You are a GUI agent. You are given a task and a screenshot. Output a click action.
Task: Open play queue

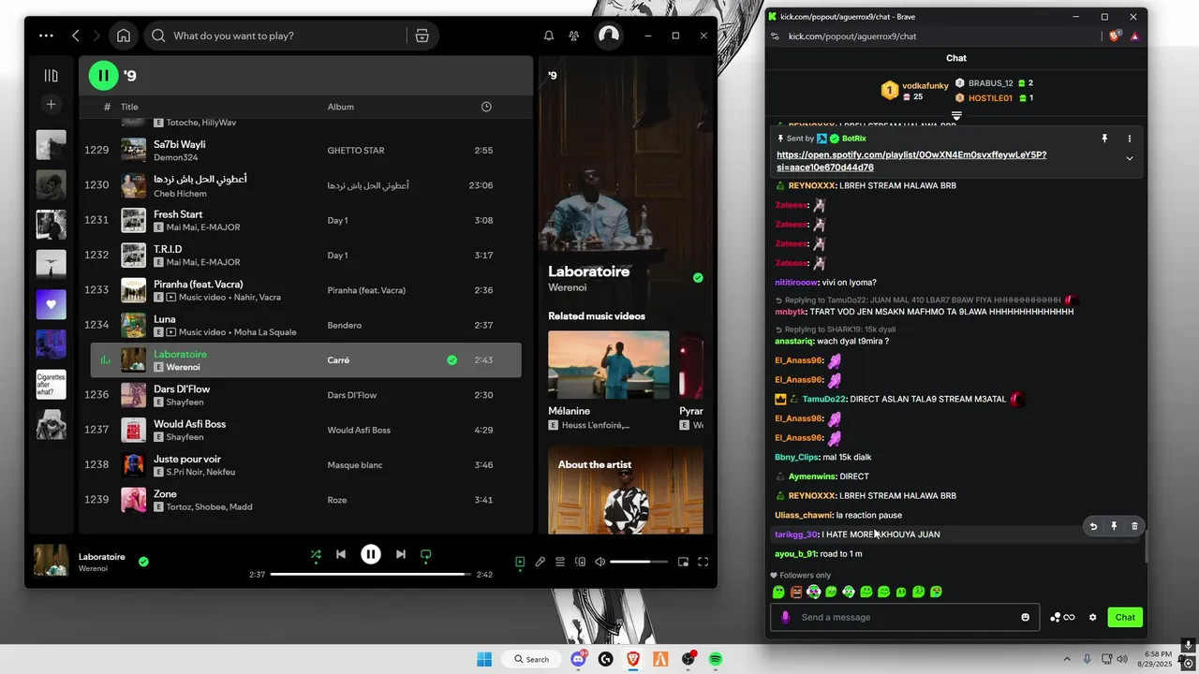pyautogui.click(x=560, y=562)
